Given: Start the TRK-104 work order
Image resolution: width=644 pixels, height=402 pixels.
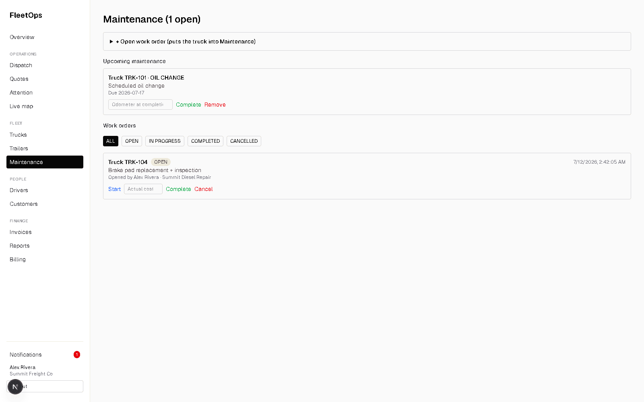Looking at the screenshot, I should point(114,189).
